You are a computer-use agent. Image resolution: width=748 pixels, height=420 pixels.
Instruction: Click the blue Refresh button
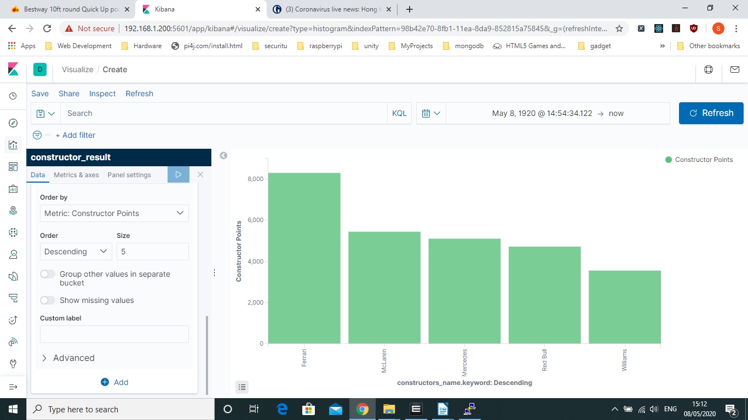click(711, 113)
